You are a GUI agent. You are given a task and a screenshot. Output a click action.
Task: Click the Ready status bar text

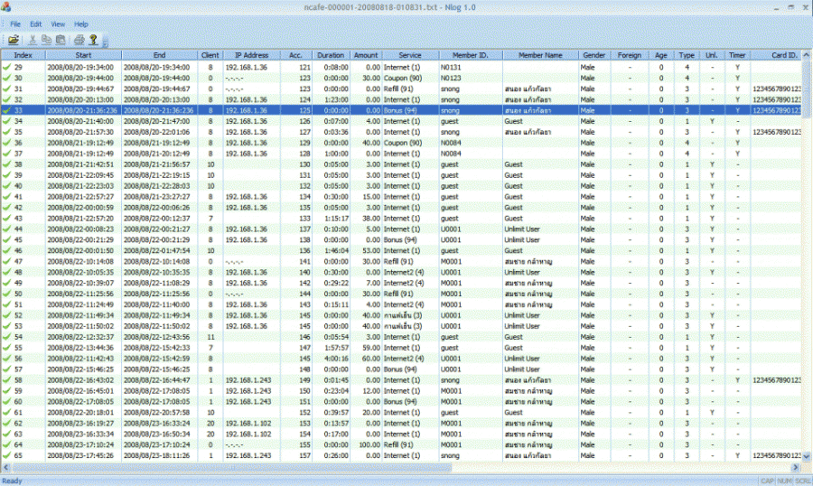[12, 481]
